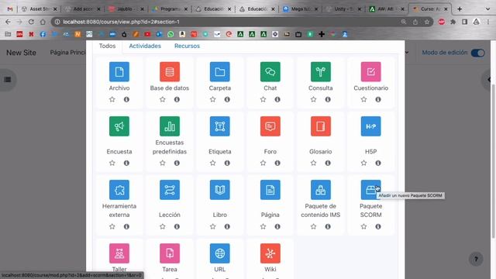Screen dimensions: 496x279
Task: Select the Consulta activity icon
Action: point(320,71)
